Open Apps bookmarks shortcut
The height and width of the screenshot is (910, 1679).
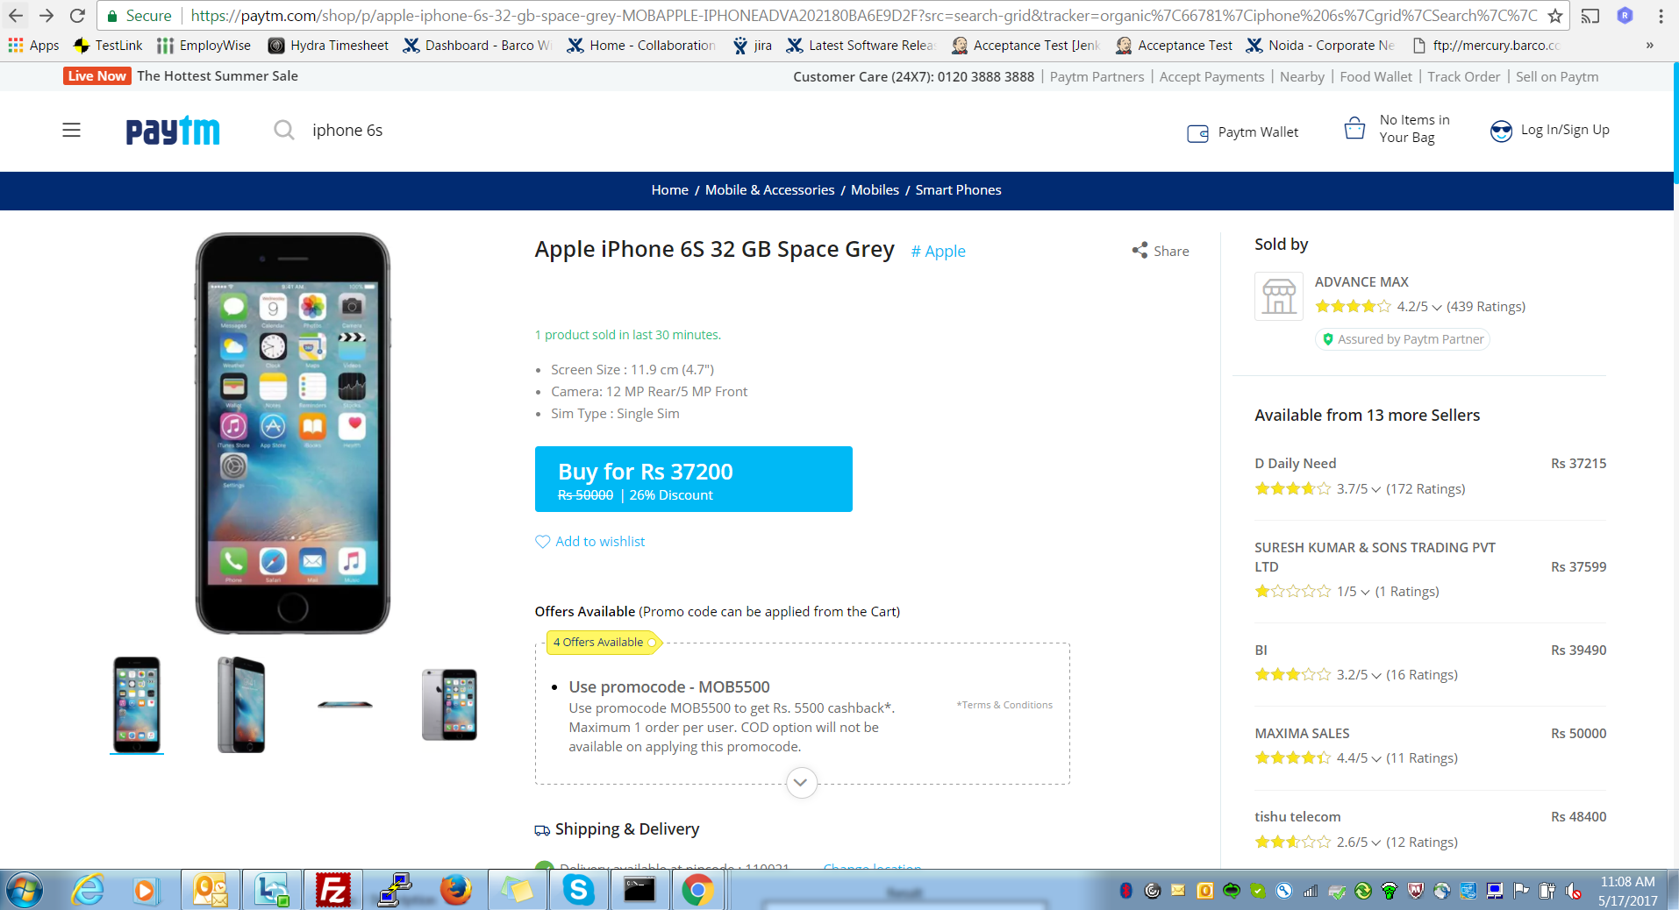coord(33,46)
